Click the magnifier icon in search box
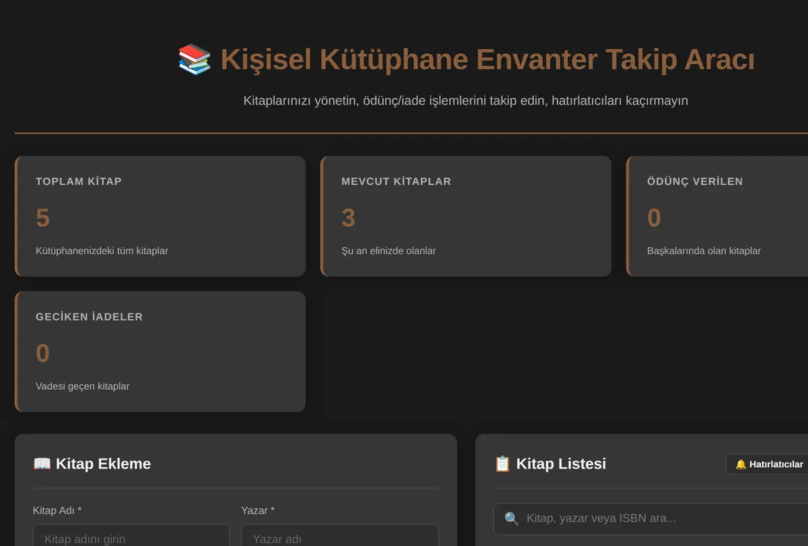808x546 pixels. [x=512, y=518]
